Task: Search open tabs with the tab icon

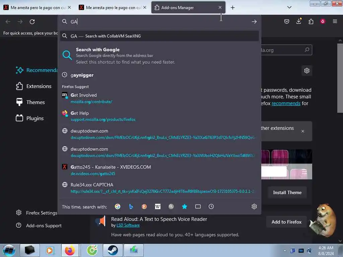Action: (198, 206)
